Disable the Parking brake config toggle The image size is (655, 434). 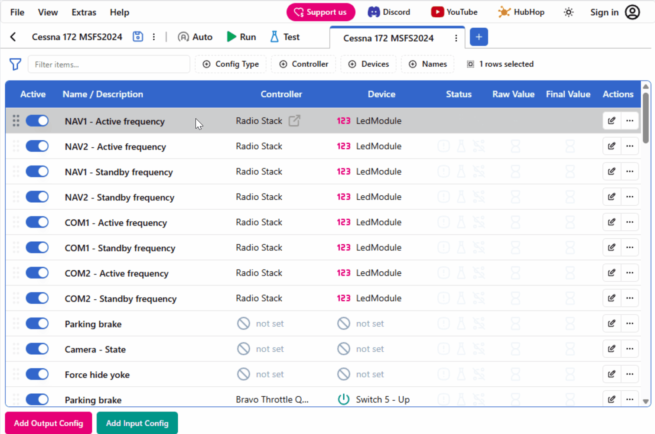click(x=37, y=324)
